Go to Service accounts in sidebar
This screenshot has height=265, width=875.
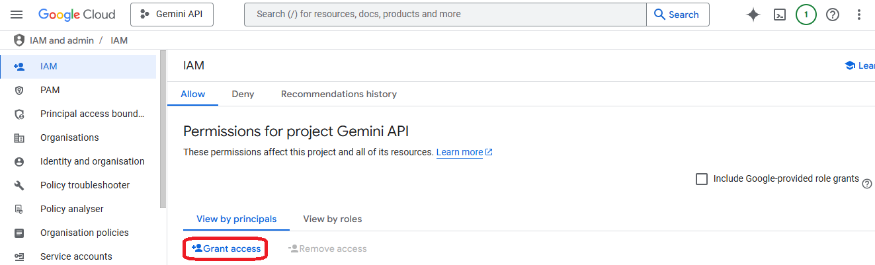click(x=76, y=256)
